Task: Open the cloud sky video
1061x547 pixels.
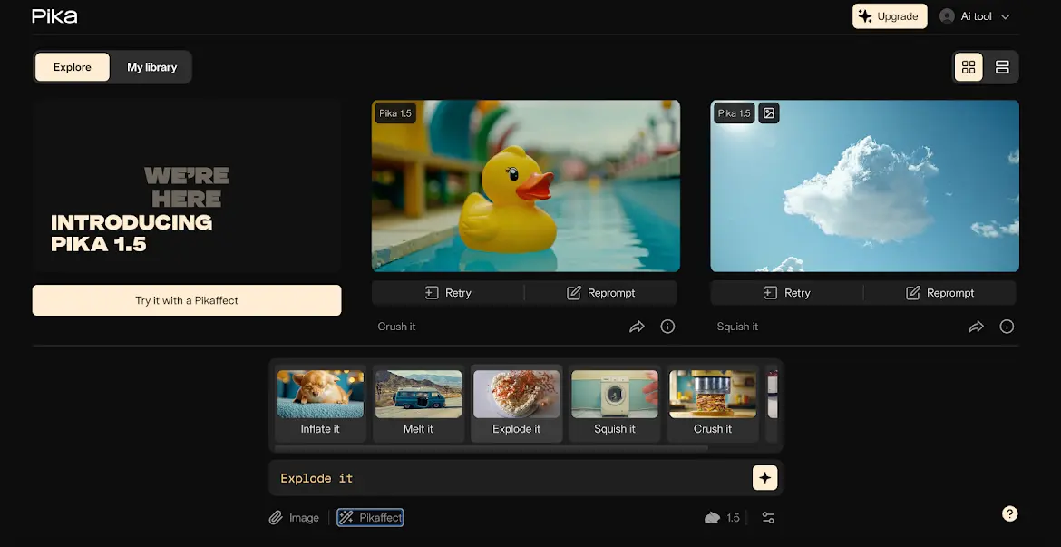Action: [x=865, y=186]
